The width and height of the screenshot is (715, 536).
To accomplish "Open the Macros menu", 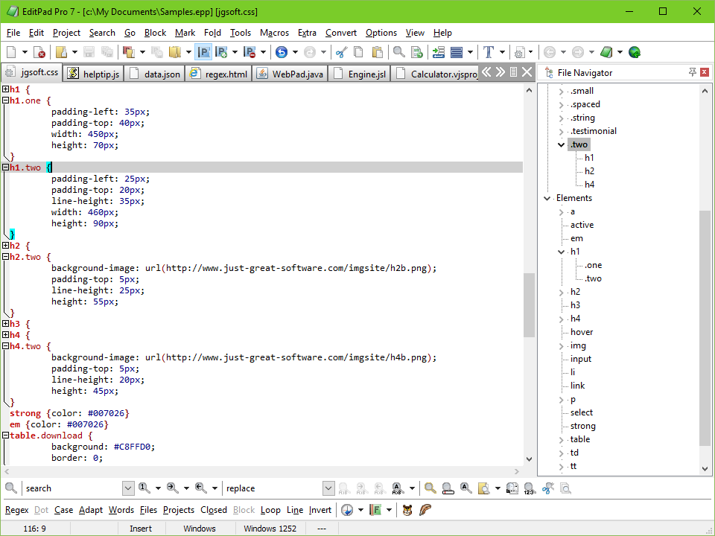I will pos(274,33).
